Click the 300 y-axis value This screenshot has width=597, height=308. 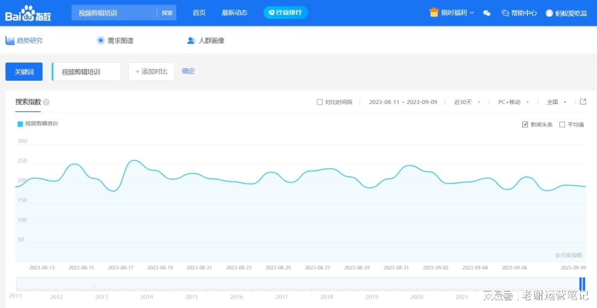23,141
